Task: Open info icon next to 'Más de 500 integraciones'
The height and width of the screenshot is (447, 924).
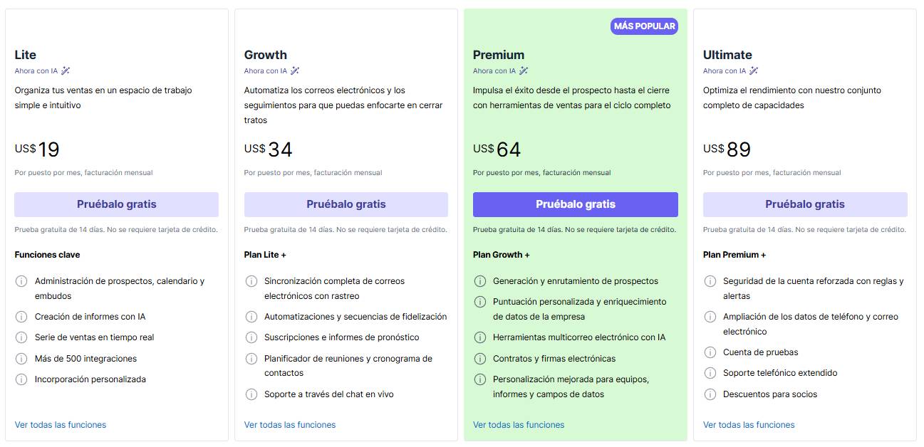Action: [x=21, y=359]
